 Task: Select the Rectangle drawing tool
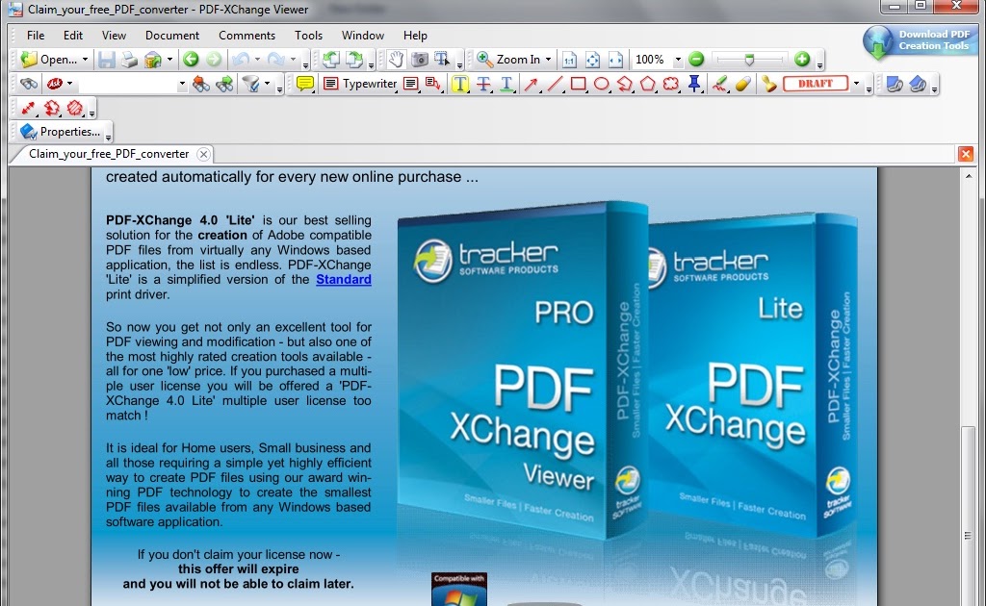click(578, 84)
